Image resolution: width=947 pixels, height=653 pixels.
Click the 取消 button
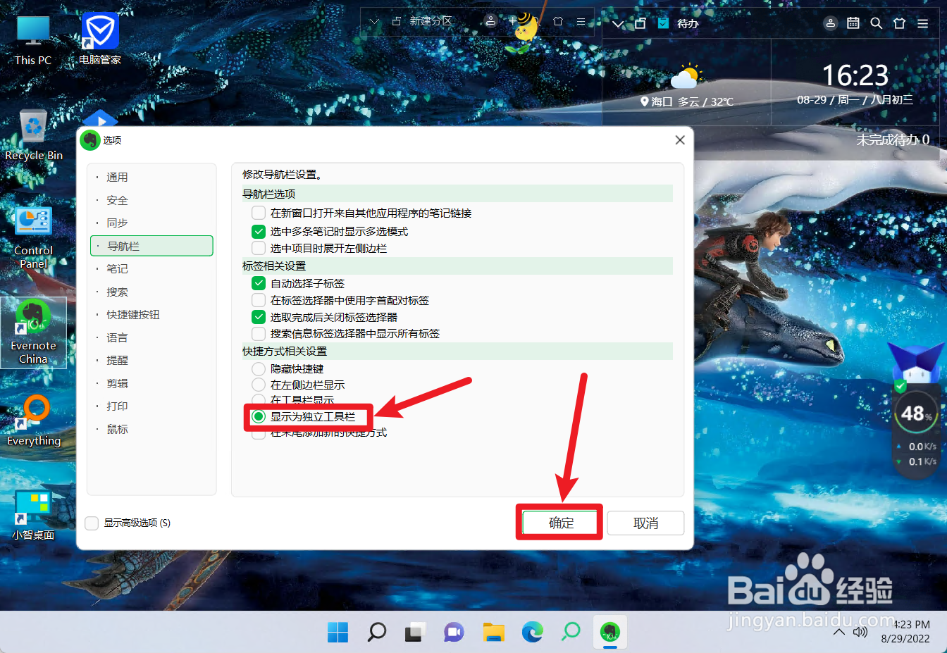(x=645, y=523)
